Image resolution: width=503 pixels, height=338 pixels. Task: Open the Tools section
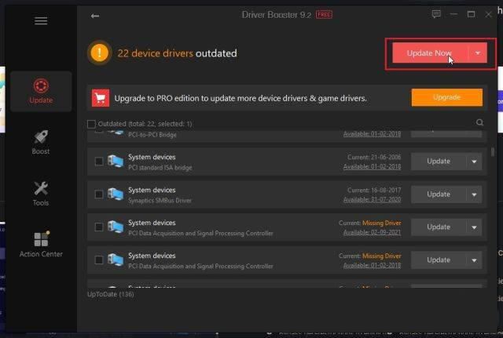click(41, 193)
